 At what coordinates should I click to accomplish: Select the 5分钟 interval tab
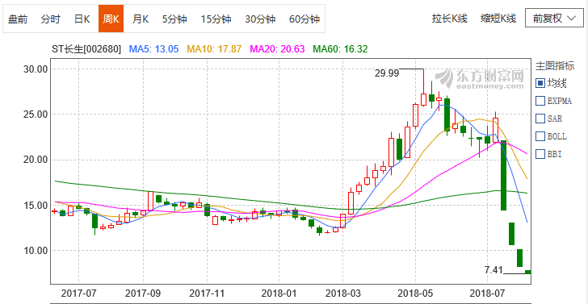point(174,19)
